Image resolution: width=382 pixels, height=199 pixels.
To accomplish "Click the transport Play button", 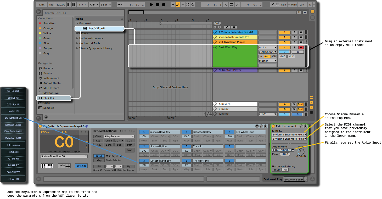I will tap(151, 4).
